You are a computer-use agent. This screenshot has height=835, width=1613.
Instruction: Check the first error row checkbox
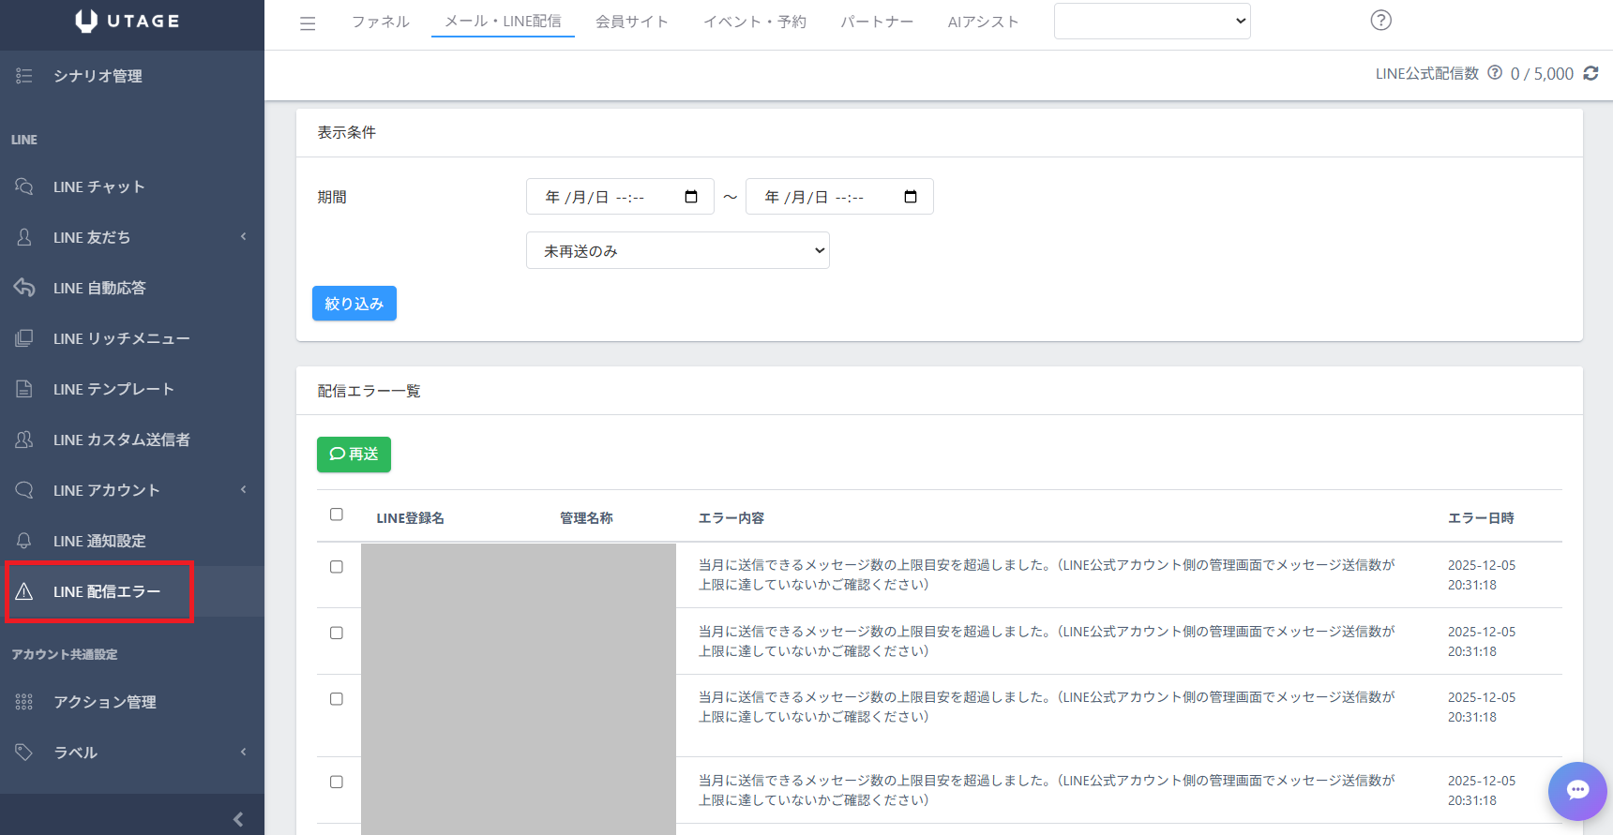(337, 567)
